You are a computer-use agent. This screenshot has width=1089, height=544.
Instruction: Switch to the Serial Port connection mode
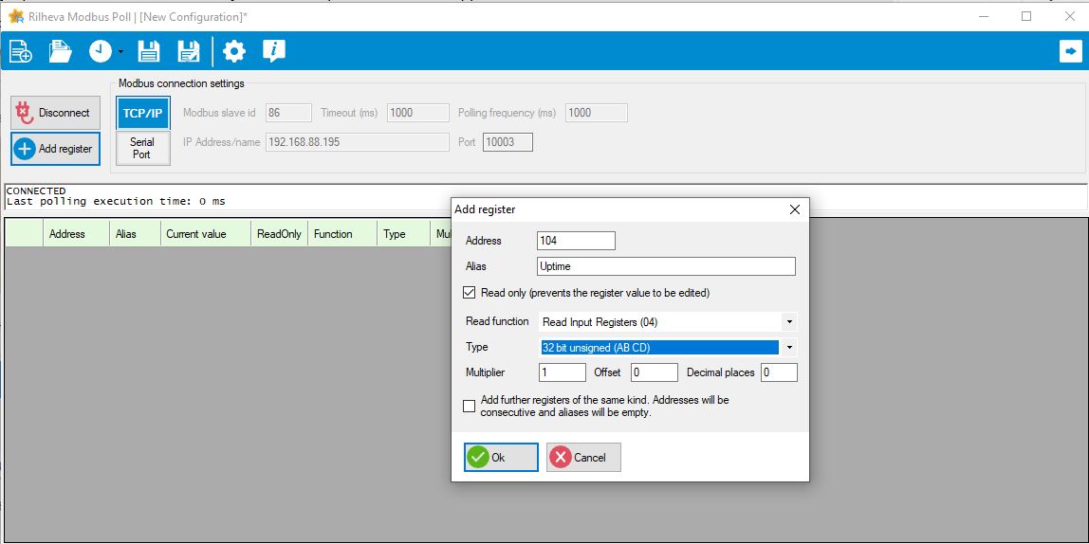pyautogui.click(x=142, y=148)
